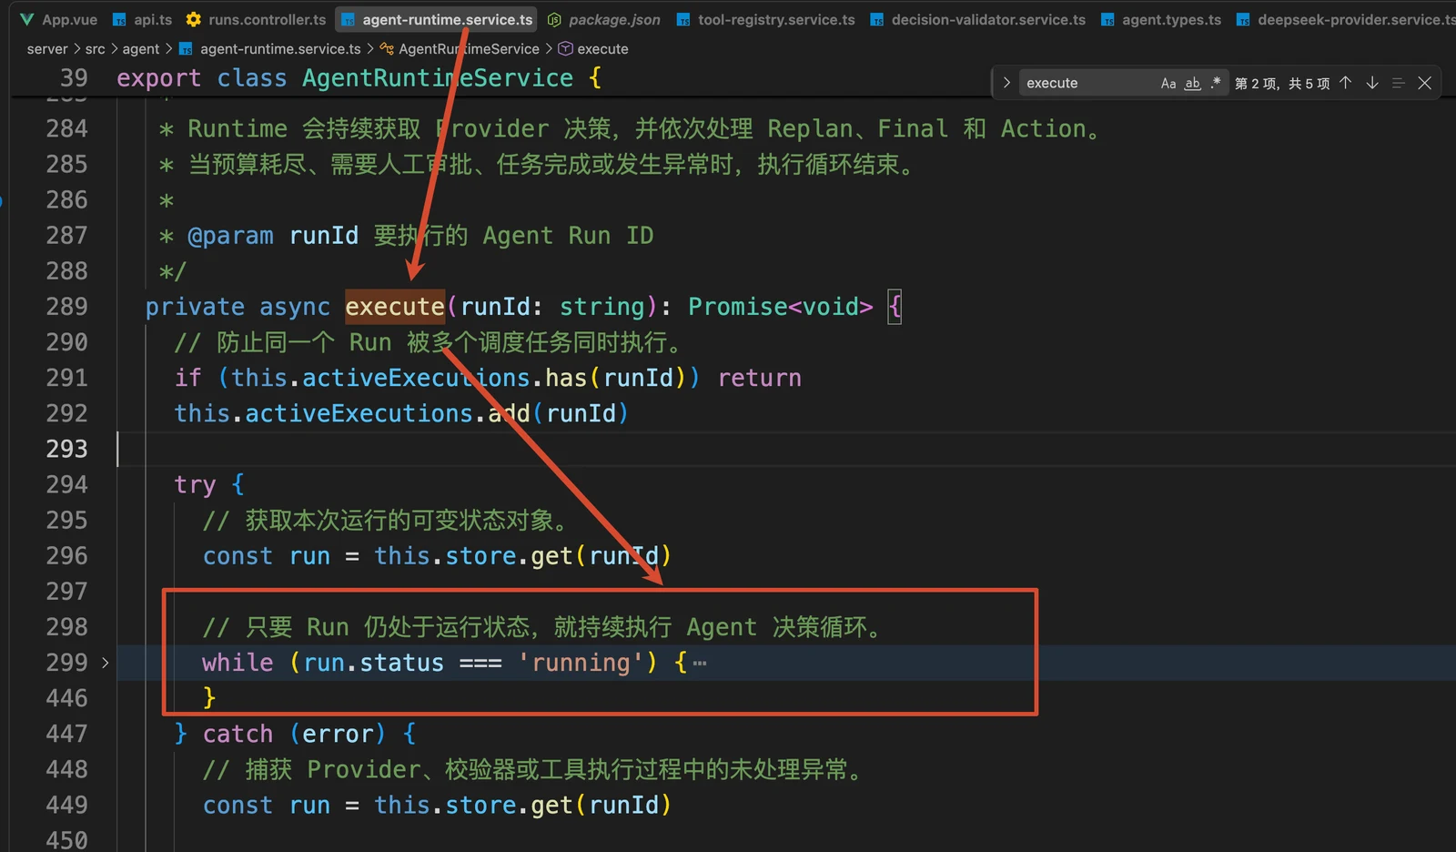
Task: Click the '@param' tag in the doc comment
Action: pyautogui.click(x=230, y=236)
